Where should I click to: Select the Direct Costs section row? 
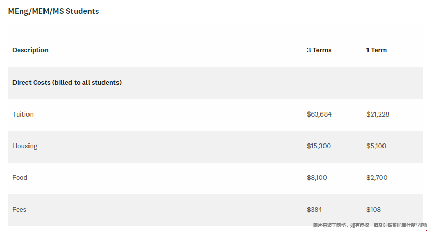[x=215, y=83]
